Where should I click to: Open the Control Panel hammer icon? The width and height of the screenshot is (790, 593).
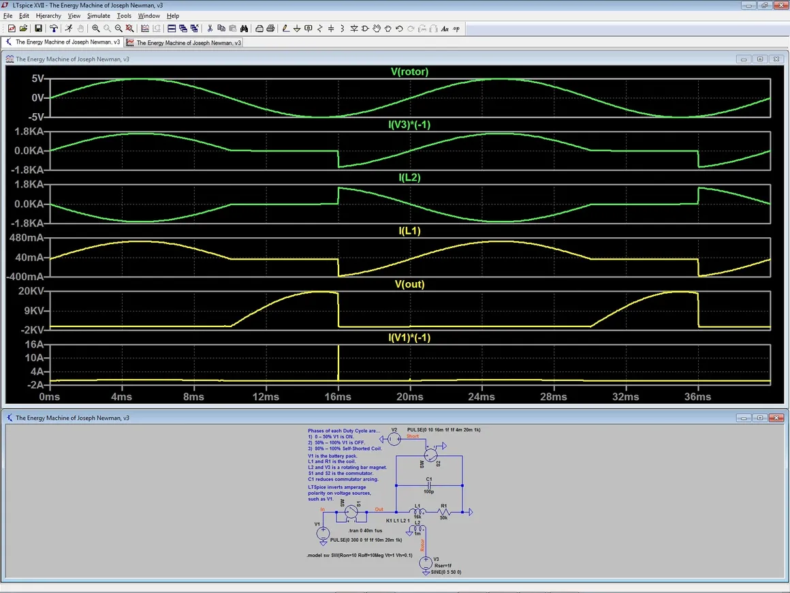(x=54, y=29)
